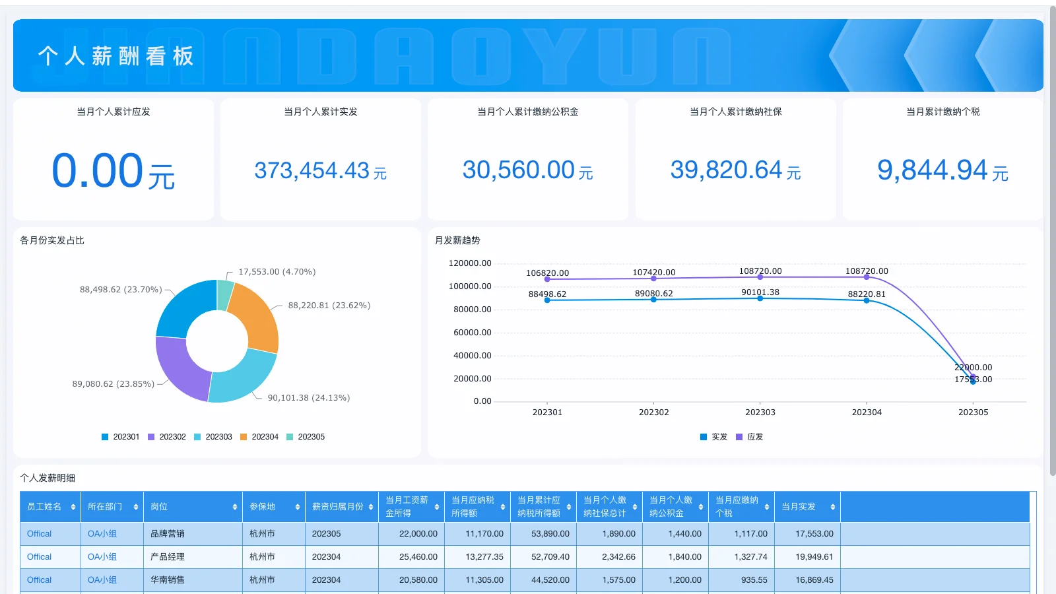The height and width of the screenshot is (594, 1056).
Task: Sort table by 员工姓名 column
Action: 73,506
